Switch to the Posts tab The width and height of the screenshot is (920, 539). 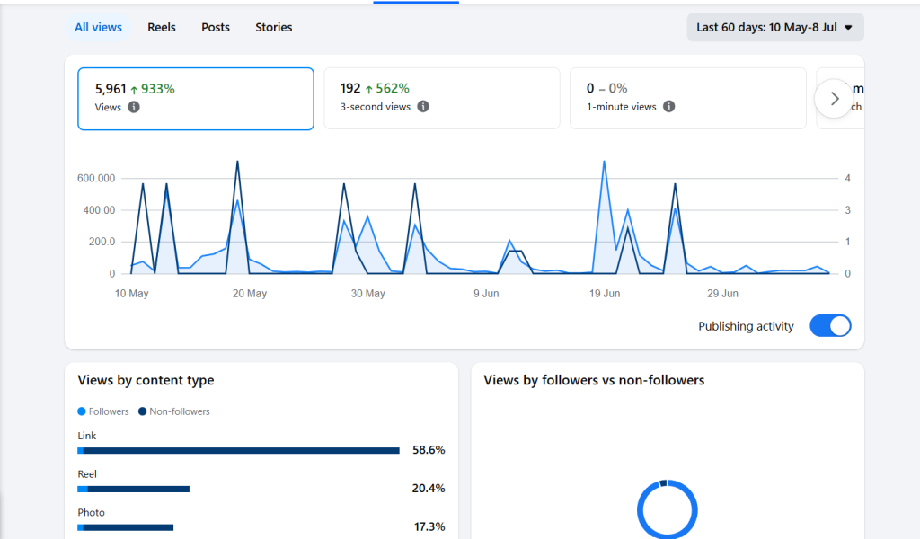(x=216, y=28)
